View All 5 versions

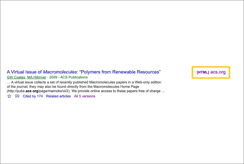pyautogui.click(x=84, y=96)
